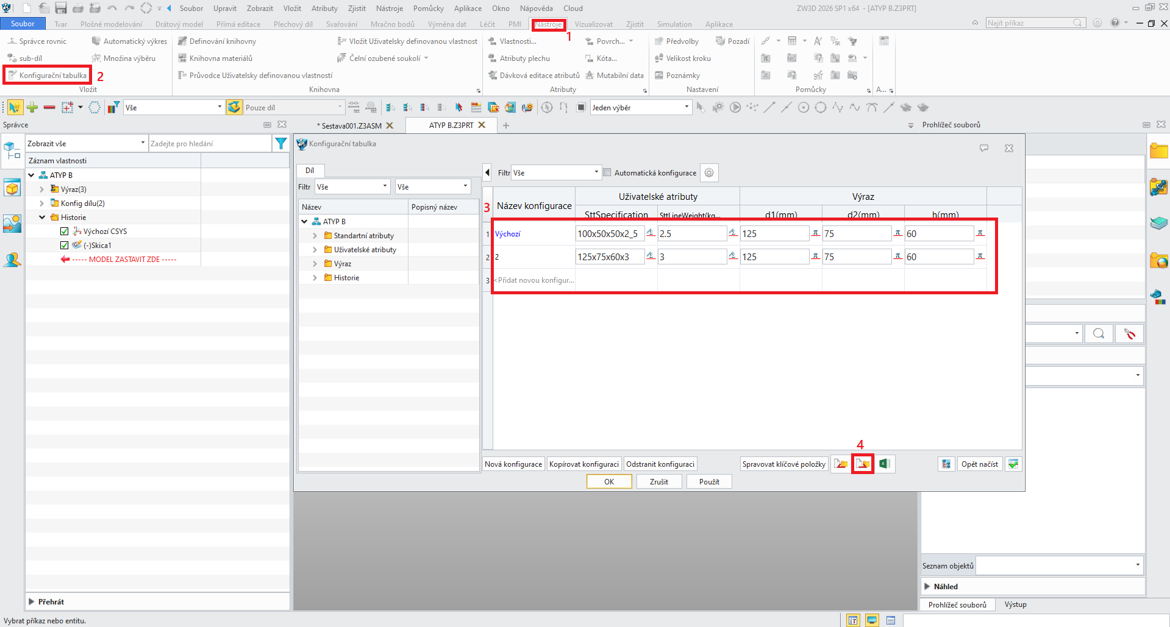This screenshot has width=1170, height=627.
Task: Open Velikost kroku setting
Action: pyautogui.click(x=683, y=58)
